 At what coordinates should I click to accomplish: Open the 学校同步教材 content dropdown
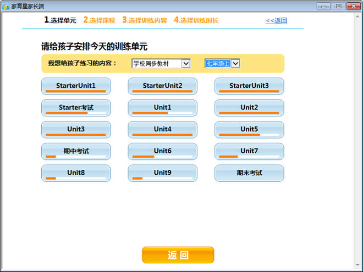(x=161, y=63)
